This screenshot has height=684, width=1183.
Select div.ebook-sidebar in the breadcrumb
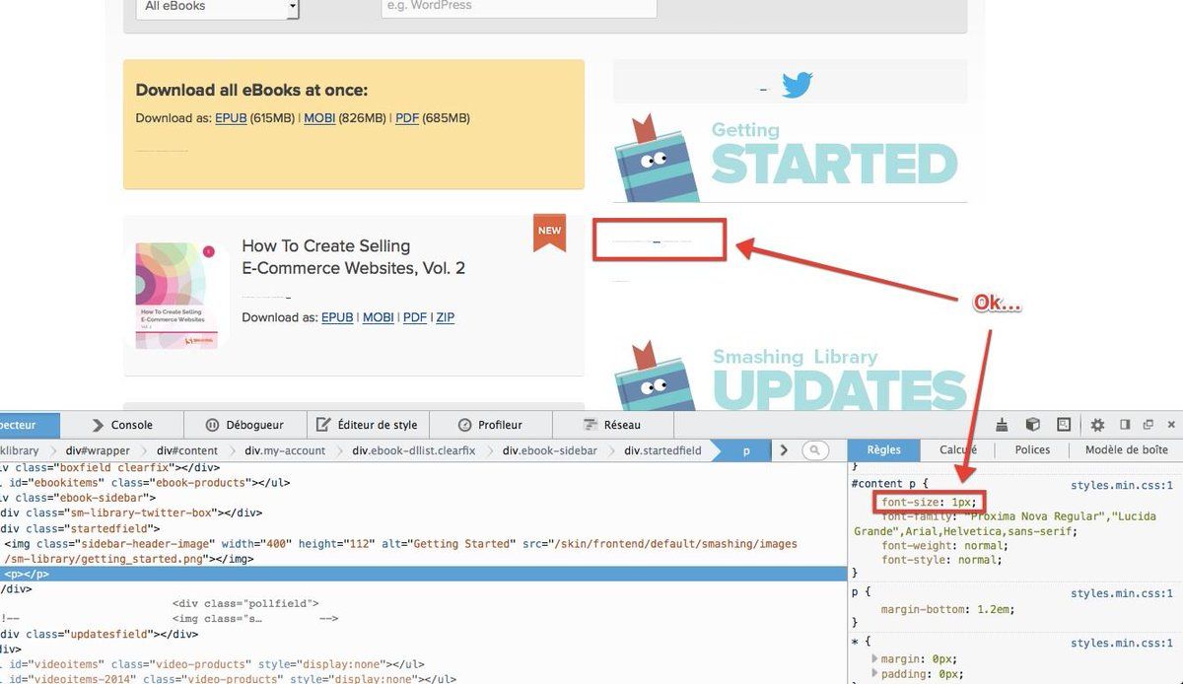point(550,450)
